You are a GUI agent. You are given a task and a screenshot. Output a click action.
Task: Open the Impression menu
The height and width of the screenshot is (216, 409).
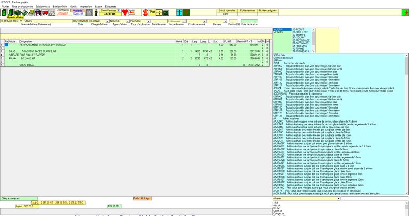(86, 7)
